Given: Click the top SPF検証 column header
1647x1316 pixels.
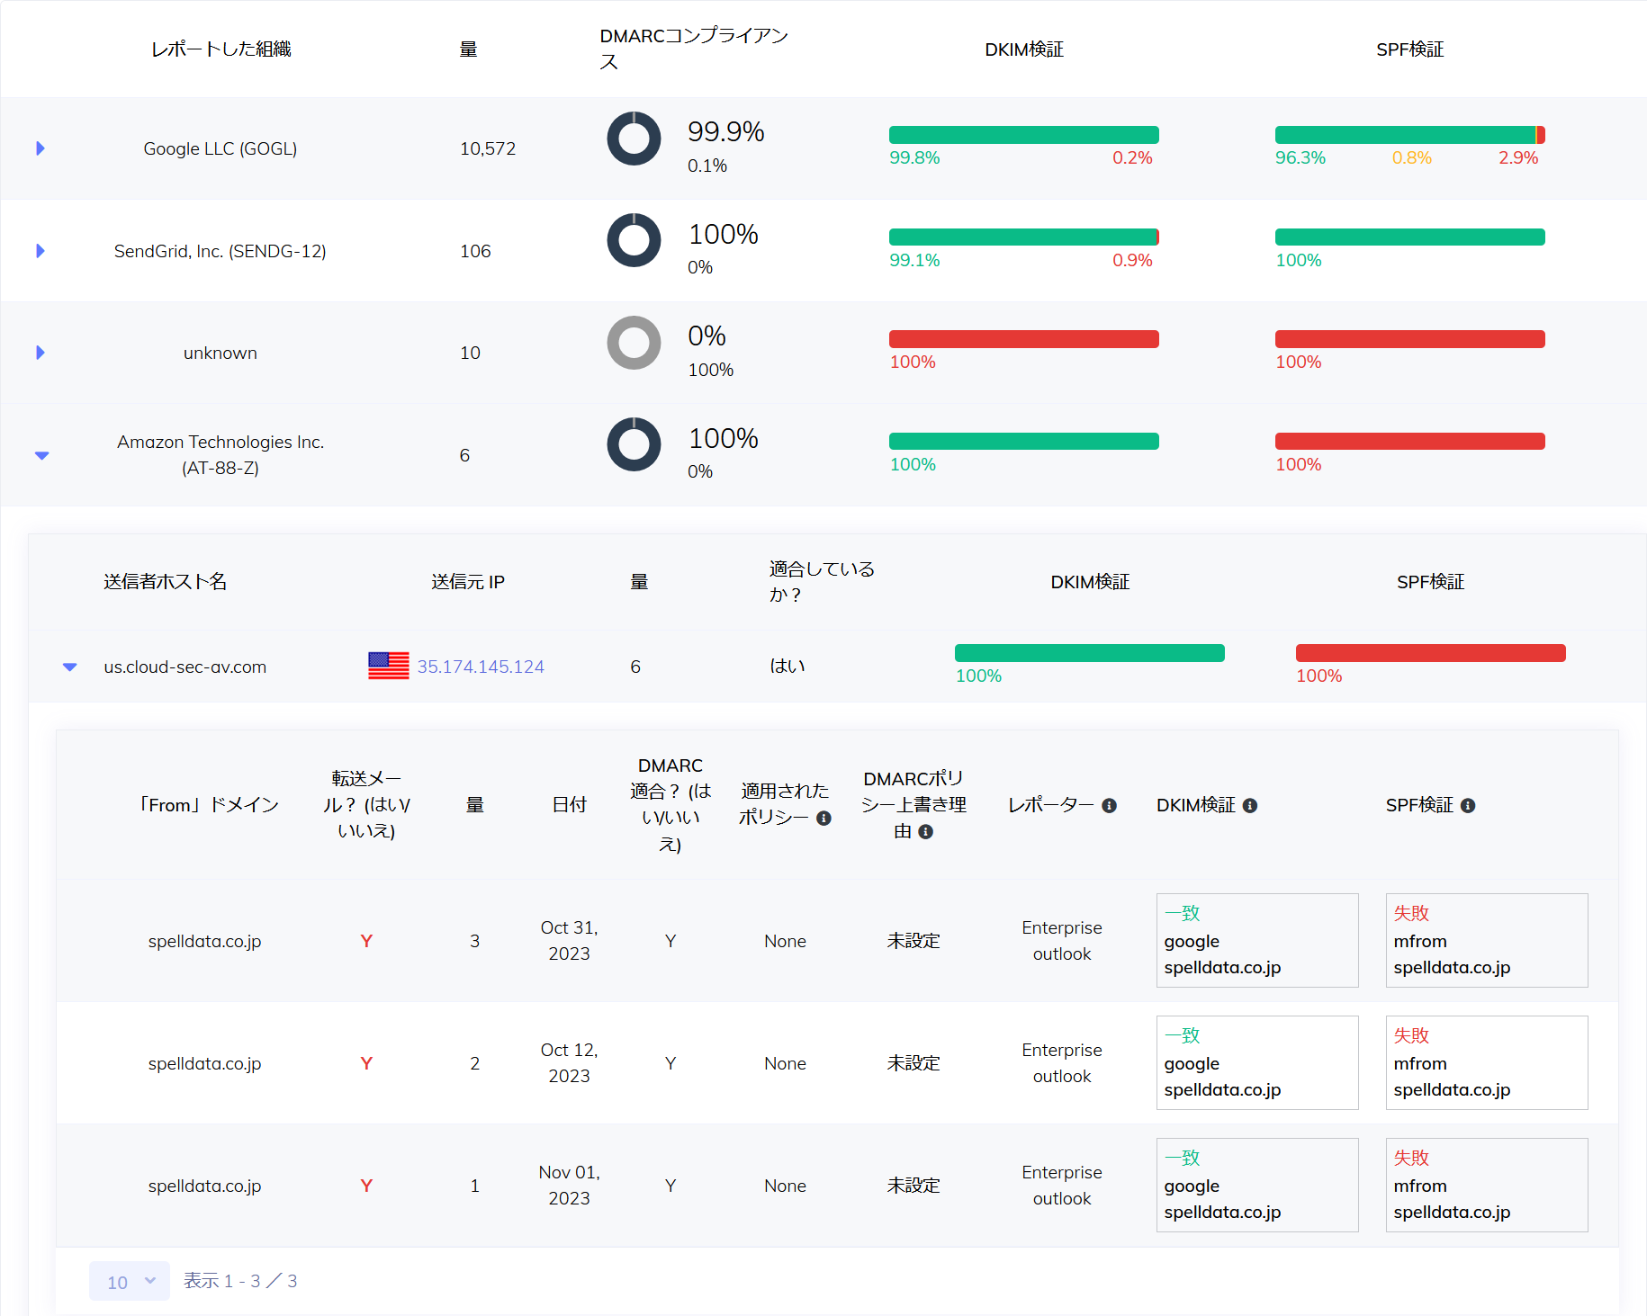Looking at the screenshot, I should pyautogui.click(x=1410, y=49).
